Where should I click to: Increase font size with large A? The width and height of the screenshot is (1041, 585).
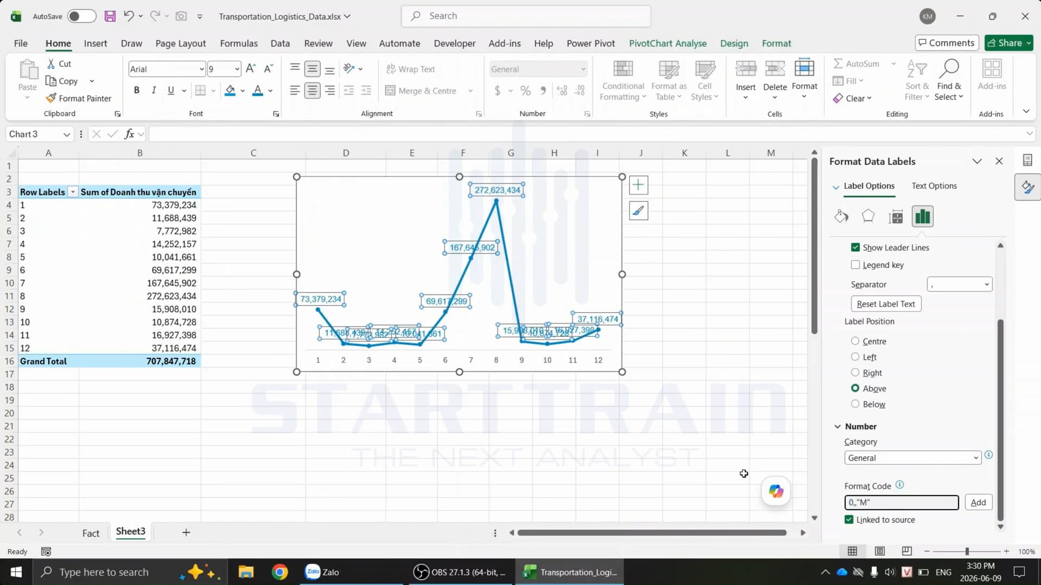251,69
